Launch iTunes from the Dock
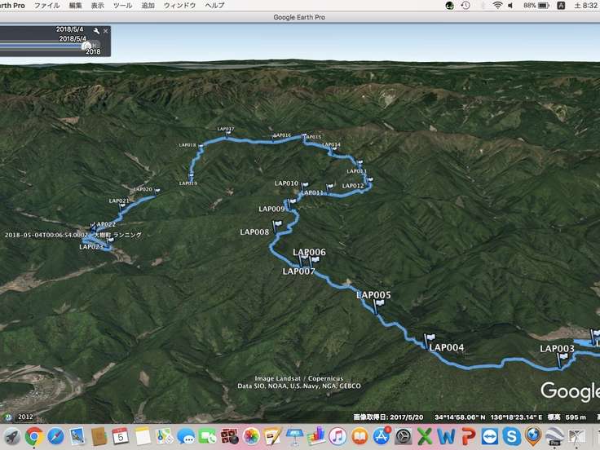The width and height of the screenshot is (600, 450). coord(337,435)
